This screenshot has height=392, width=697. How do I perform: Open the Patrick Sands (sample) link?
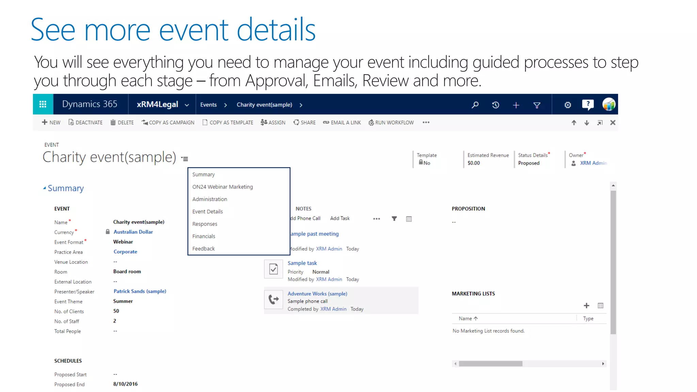[x=140, y=291]
